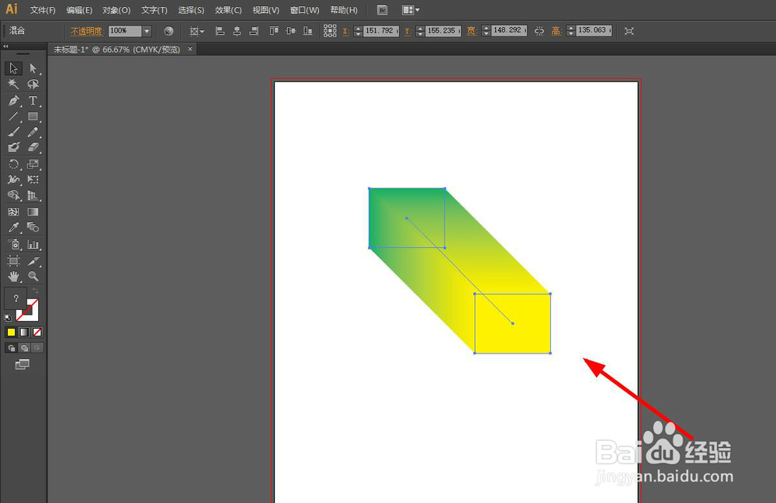Select the Zoom tool
776x503 pixels.
(x=33, y=276)
